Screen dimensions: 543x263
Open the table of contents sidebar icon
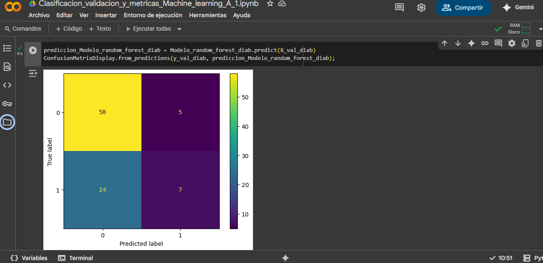[x=7, y=48]
